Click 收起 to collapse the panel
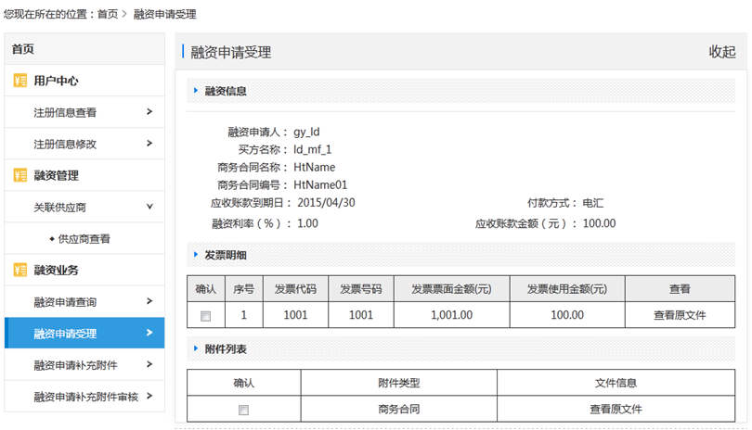Viewport: 752px width, 430px height. pyautogui.click(x=721, y=52)
